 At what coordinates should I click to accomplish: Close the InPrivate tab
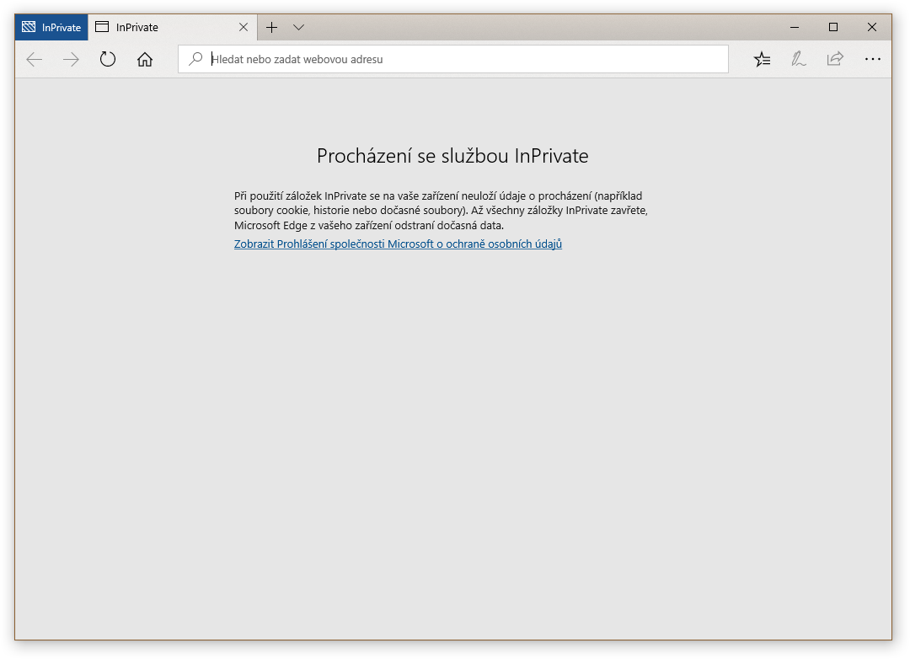pyautogui.click(x=244, y=27)
